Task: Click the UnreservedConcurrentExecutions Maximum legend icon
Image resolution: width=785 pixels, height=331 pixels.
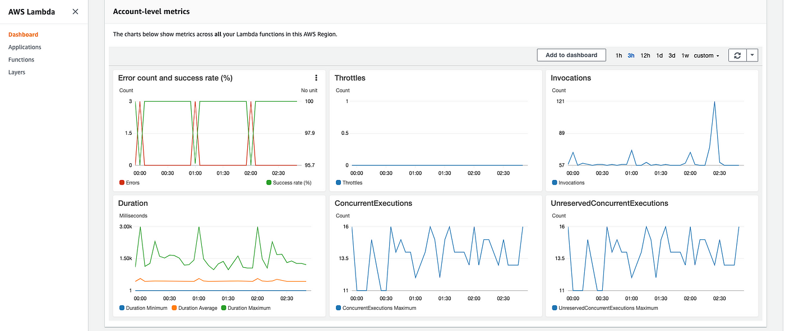Action: point(555,308)
